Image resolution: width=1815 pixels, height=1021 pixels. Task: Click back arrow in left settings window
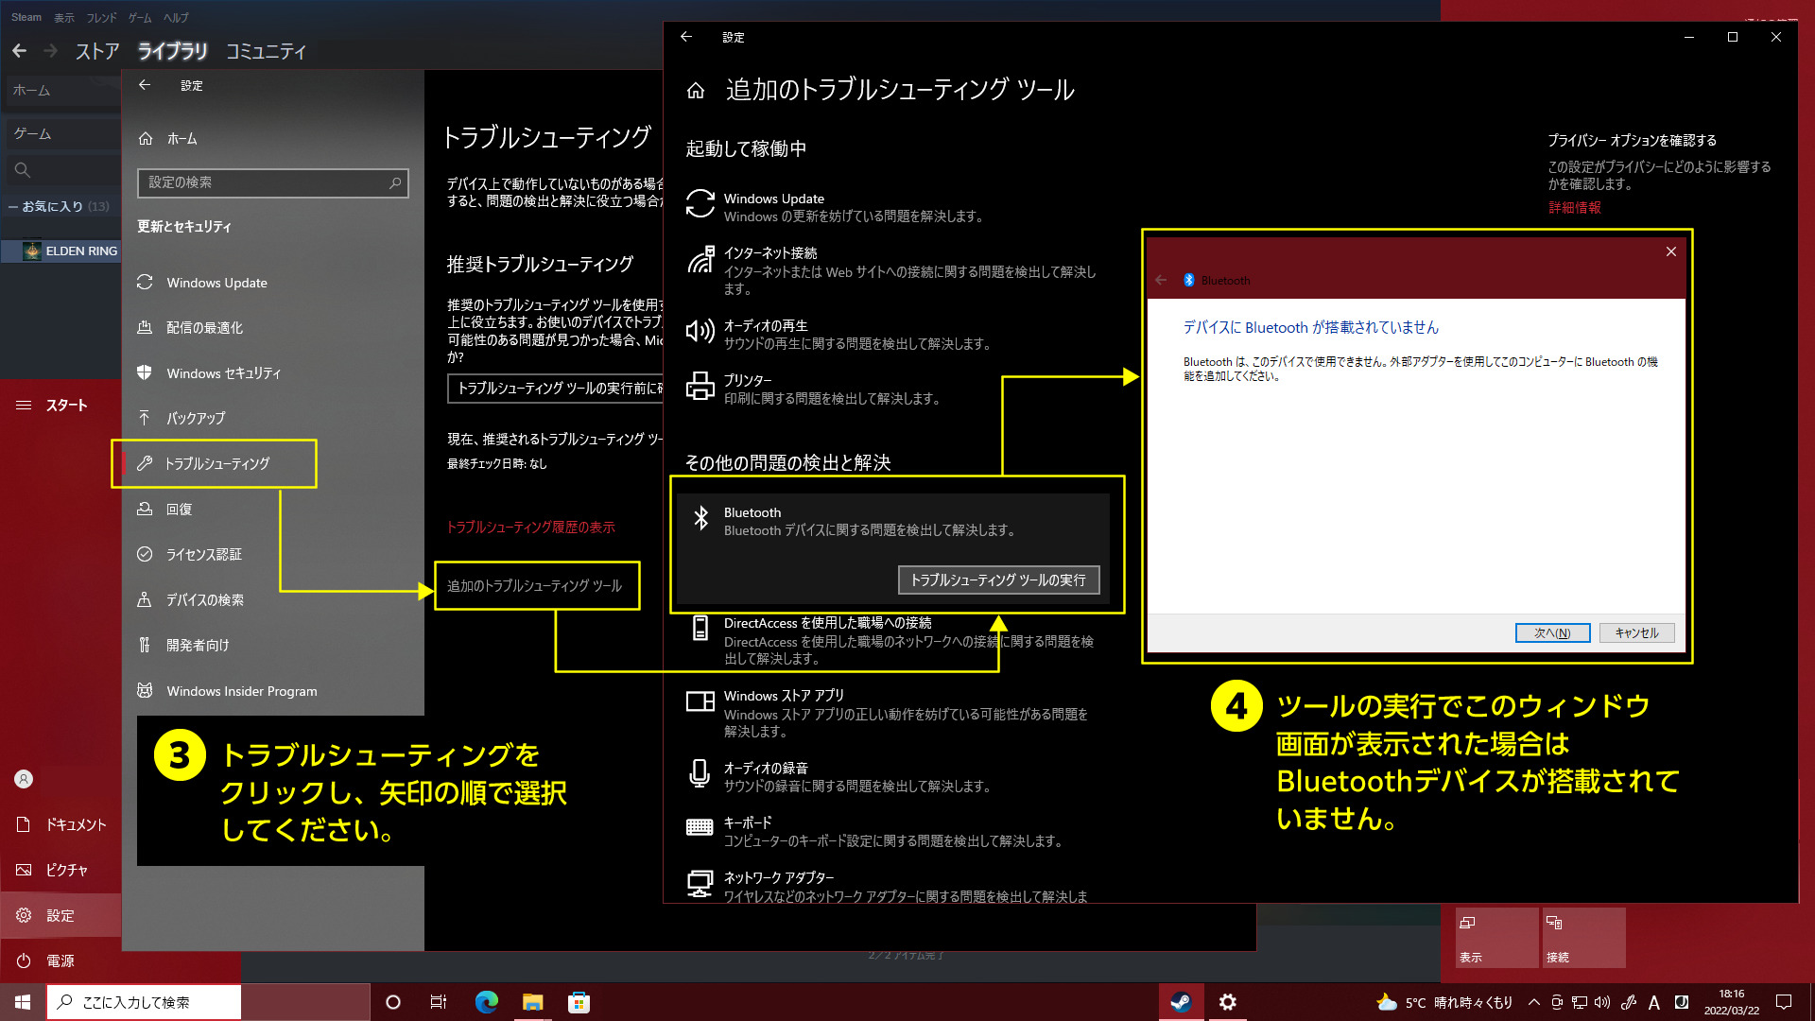145,85
